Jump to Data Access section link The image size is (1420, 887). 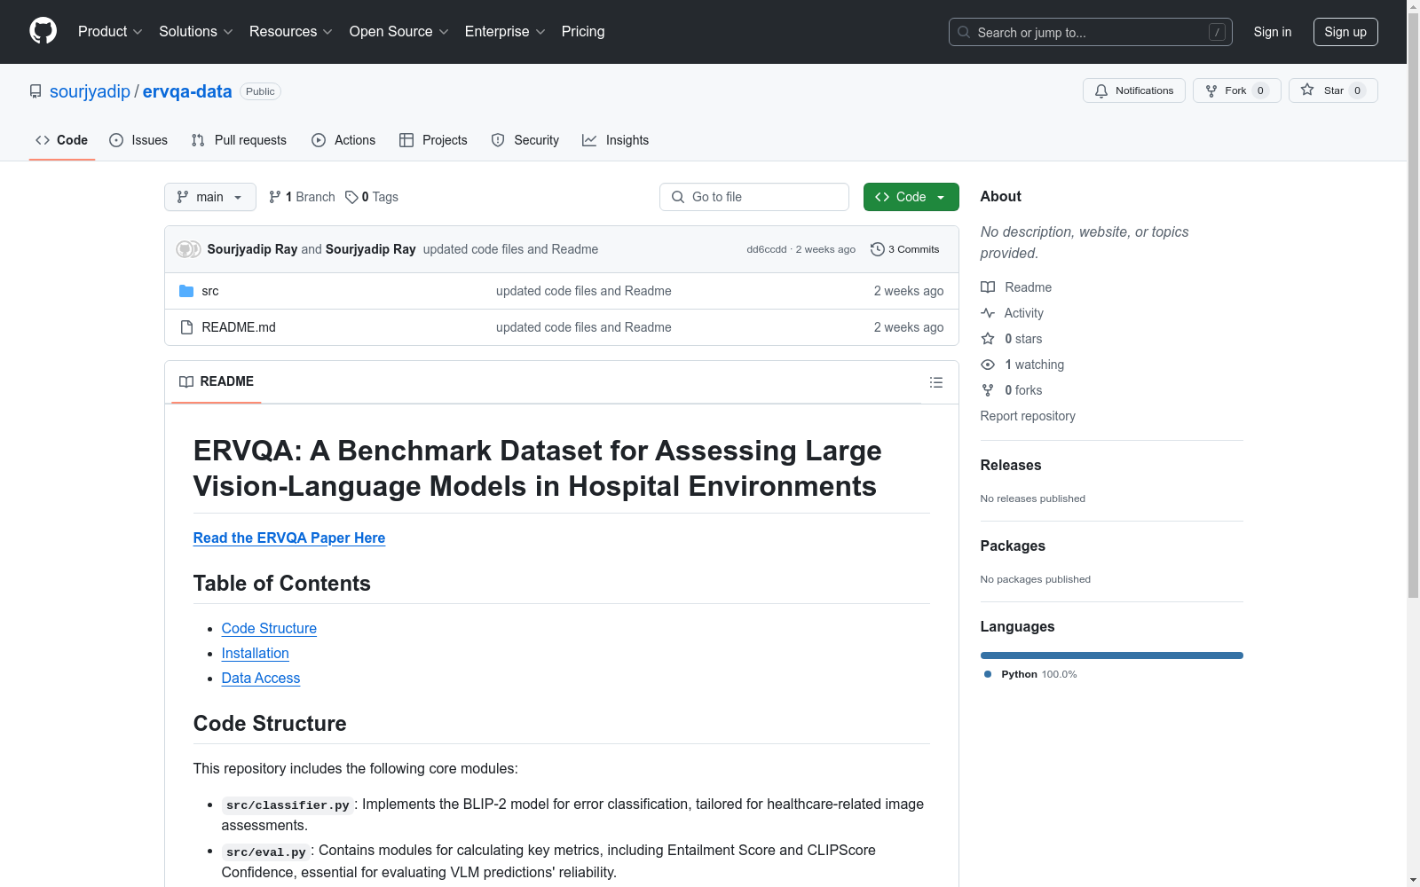point(261,678)
